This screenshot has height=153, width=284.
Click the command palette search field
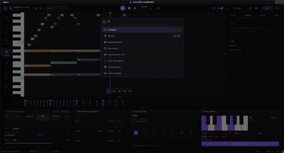click(x=144, y=22)
